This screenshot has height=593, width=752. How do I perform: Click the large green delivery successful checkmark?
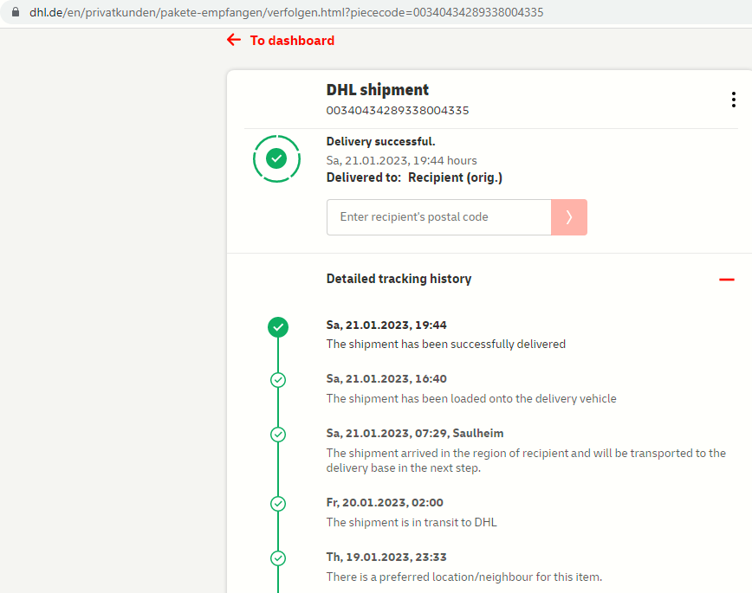(x=276, y=158)
